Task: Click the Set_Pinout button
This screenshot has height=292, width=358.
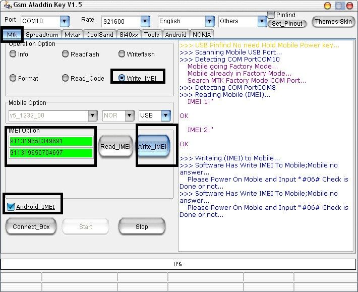Action: pos(287,24)
